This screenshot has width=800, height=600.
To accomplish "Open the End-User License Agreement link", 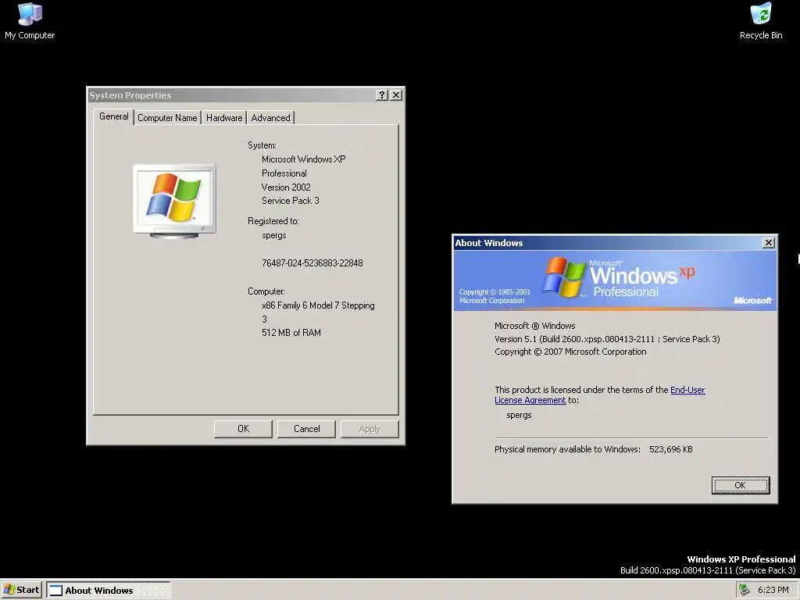I will pyautogui.click(x=600, y=395).
